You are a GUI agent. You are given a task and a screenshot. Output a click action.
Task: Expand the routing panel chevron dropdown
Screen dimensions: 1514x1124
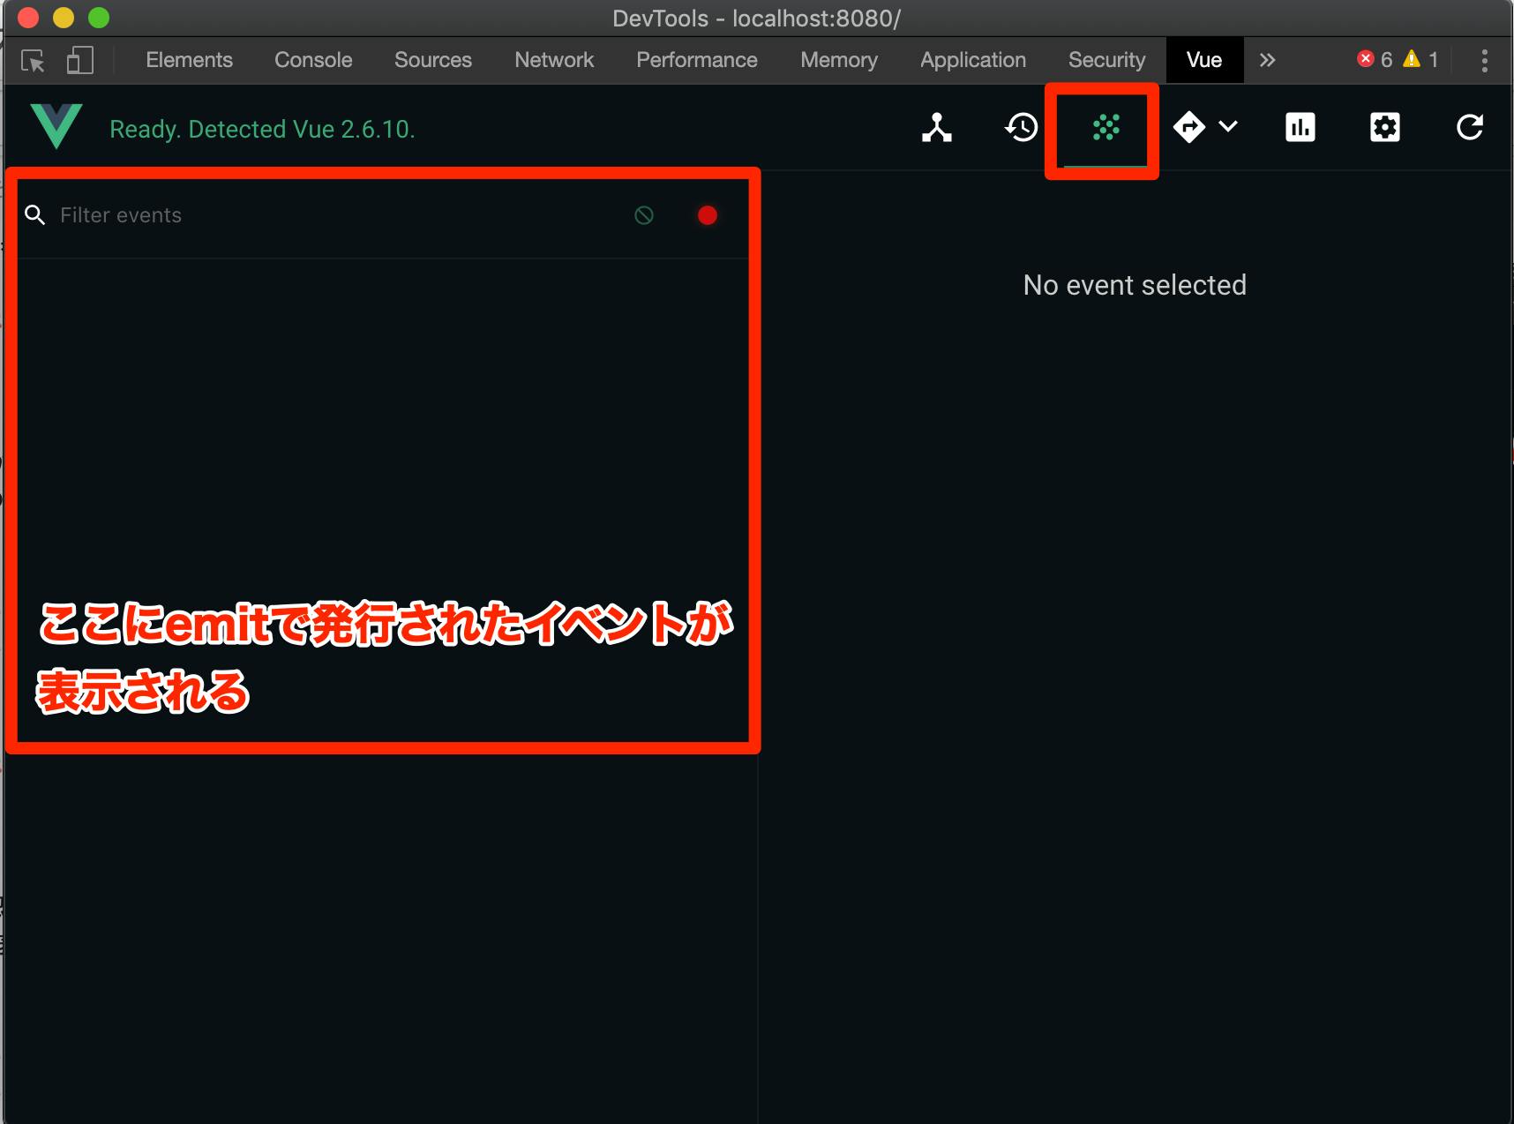pyautogui.click(x=1228, y=127)
